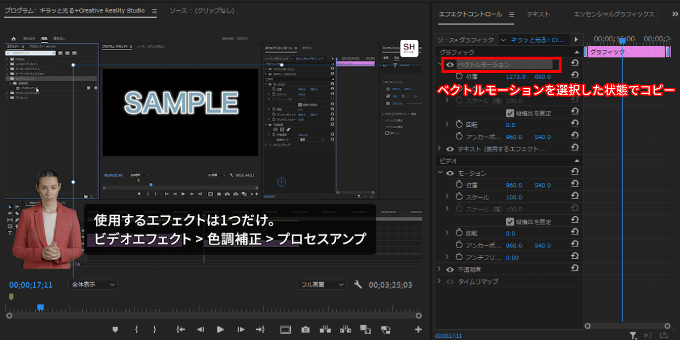Collapse the モーション effect
680x340 pixels.
(440, 173)
